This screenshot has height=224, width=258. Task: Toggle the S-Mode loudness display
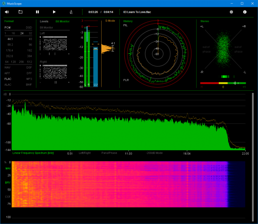click(110, 21)
